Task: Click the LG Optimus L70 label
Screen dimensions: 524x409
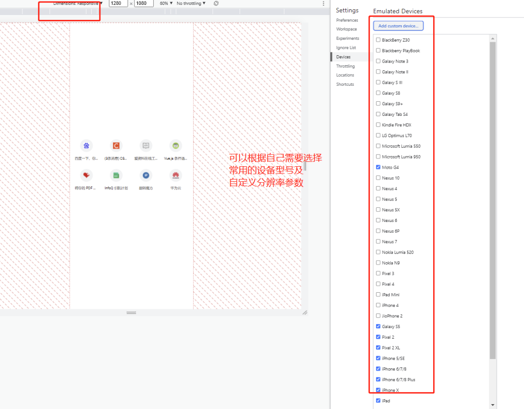Action: (397, 136)
